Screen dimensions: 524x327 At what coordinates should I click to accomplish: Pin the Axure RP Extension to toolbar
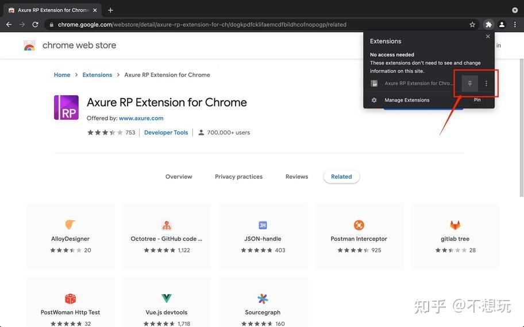pos(469,83)
